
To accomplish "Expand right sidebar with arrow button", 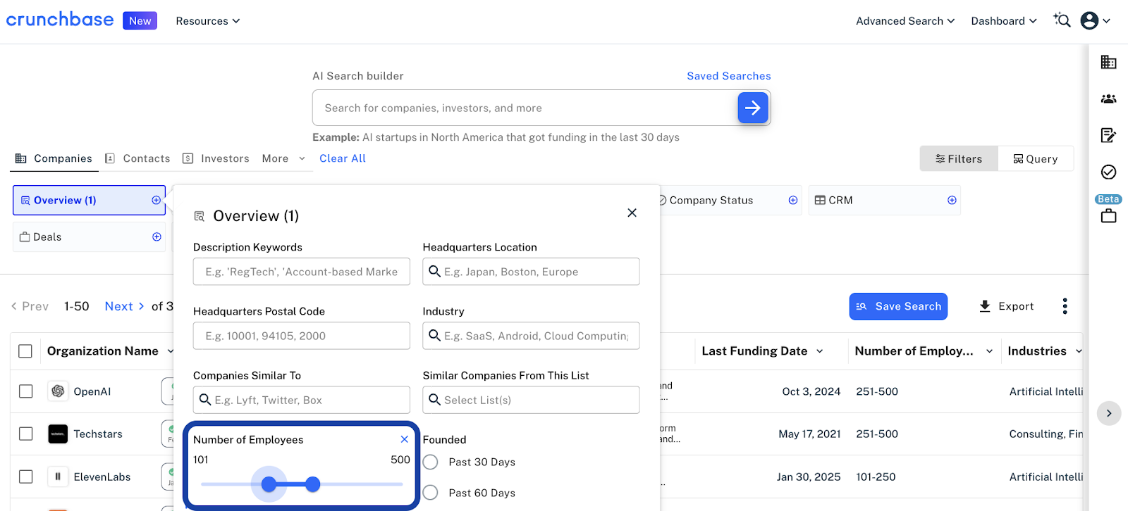I will [1108, 413].
